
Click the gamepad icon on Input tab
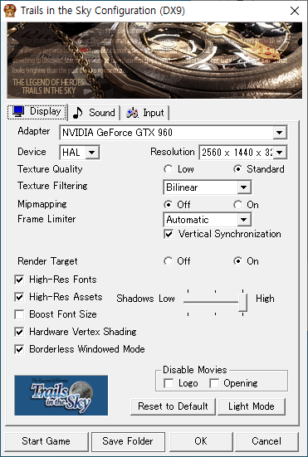132,113
